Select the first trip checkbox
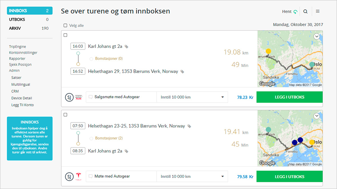The height and width of the screenshot is (189, 337). point(65,35)
